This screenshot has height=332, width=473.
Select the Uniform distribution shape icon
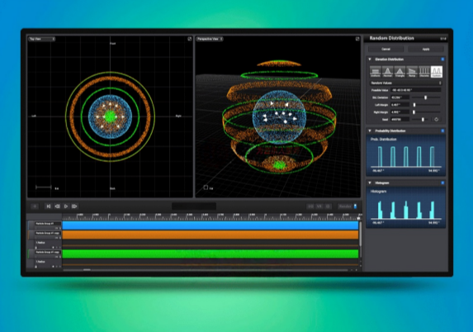[376, 72]
